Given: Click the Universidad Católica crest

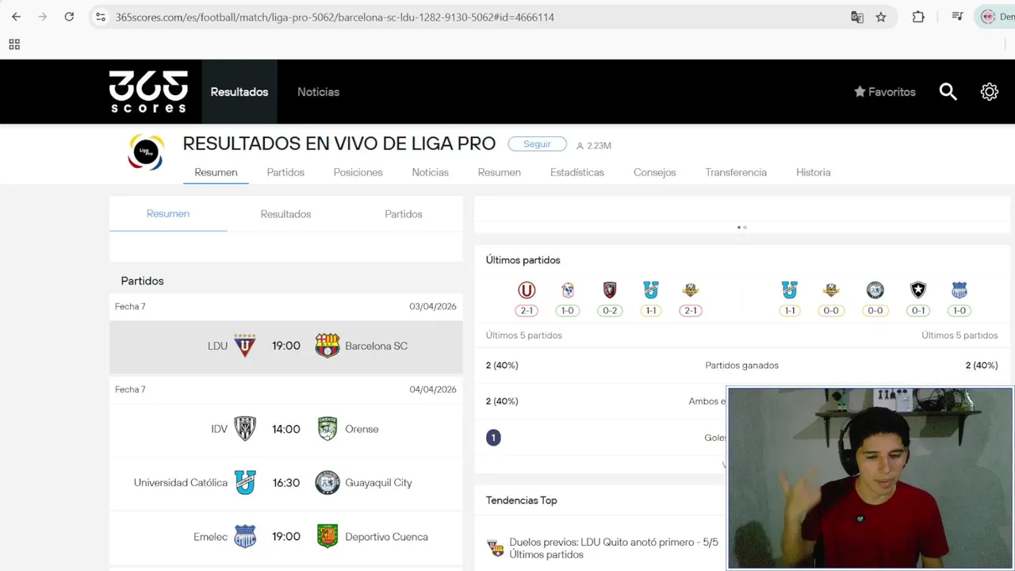Looking at the screenshot, I should click(x=245, y=482).
